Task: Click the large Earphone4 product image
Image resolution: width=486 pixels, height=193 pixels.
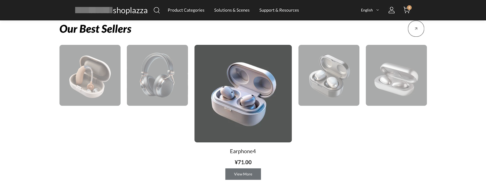Action: click(243, 93)
